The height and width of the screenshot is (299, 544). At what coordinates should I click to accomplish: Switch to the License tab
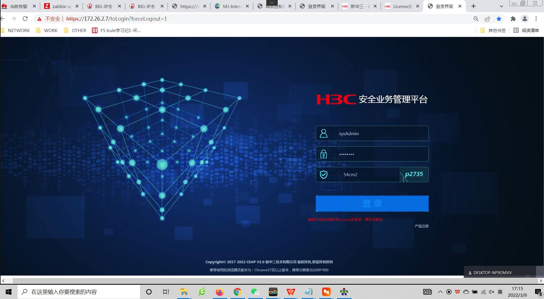click(x=403, y=6)
